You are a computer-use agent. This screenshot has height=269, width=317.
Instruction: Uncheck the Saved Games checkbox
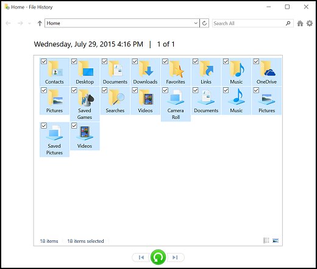(74, 90)
